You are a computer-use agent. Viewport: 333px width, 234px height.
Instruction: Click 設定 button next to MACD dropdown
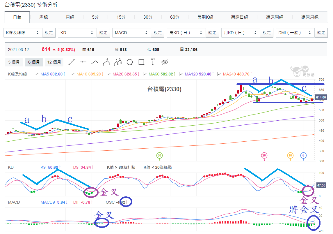(x=158, y=33)
